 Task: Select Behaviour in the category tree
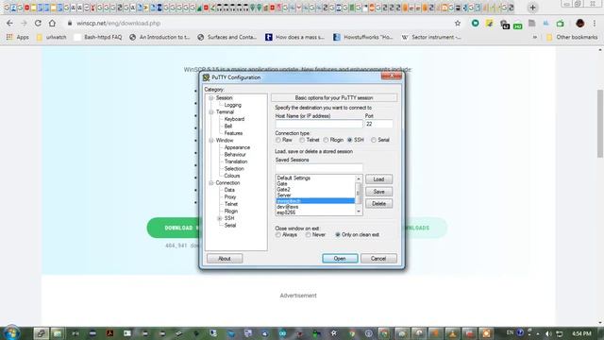(x=235, y=154)
